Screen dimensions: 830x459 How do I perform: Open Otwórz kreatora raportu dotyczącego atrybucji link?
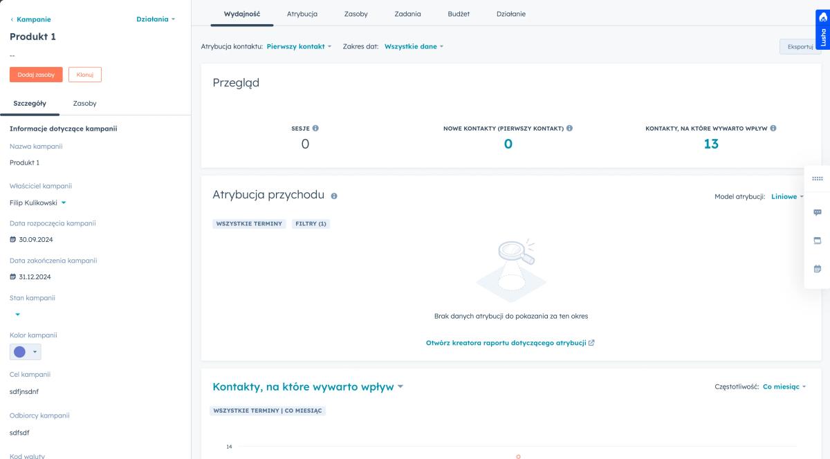[506, 343]
